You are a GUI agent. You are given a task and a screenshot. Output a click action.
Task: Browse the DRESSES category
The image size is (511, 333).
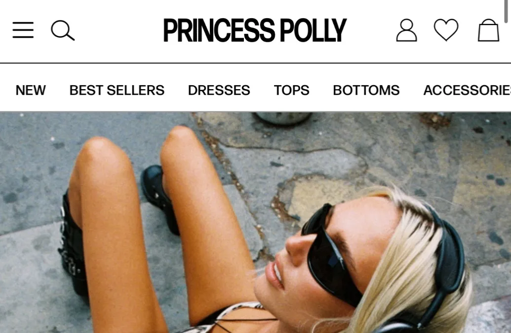coord(219,90)
